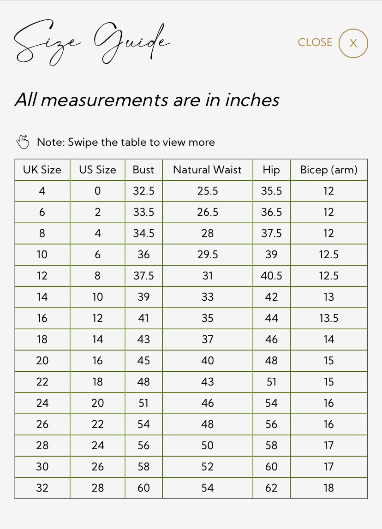
Task: Click the Natural Waist column header
Action: point(207,170)
